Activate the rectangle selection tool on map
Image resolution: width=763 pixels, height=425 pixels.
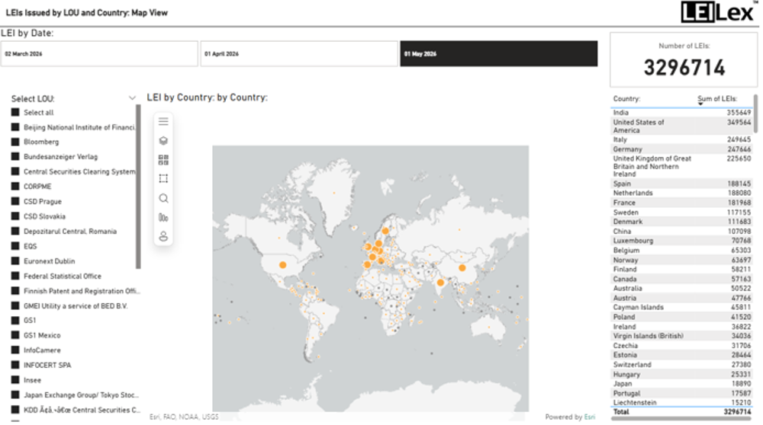point(163,179)
